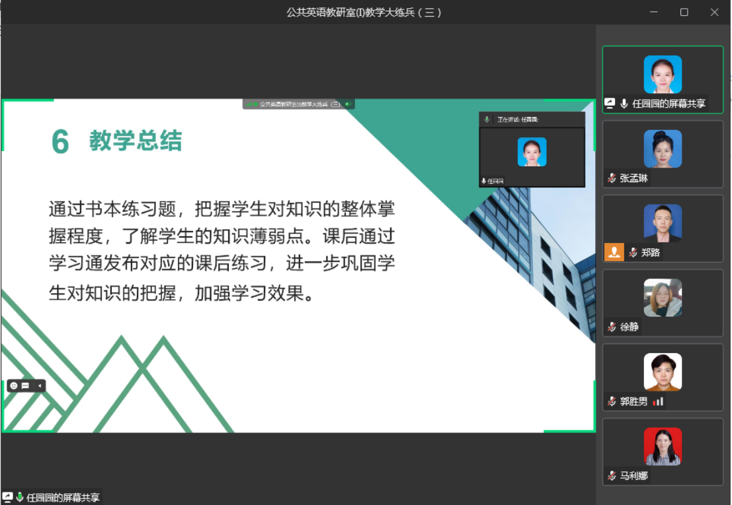Select 张孟琳's participant video tile
Screen dimensions: 732x505
(x=663, y=153)
